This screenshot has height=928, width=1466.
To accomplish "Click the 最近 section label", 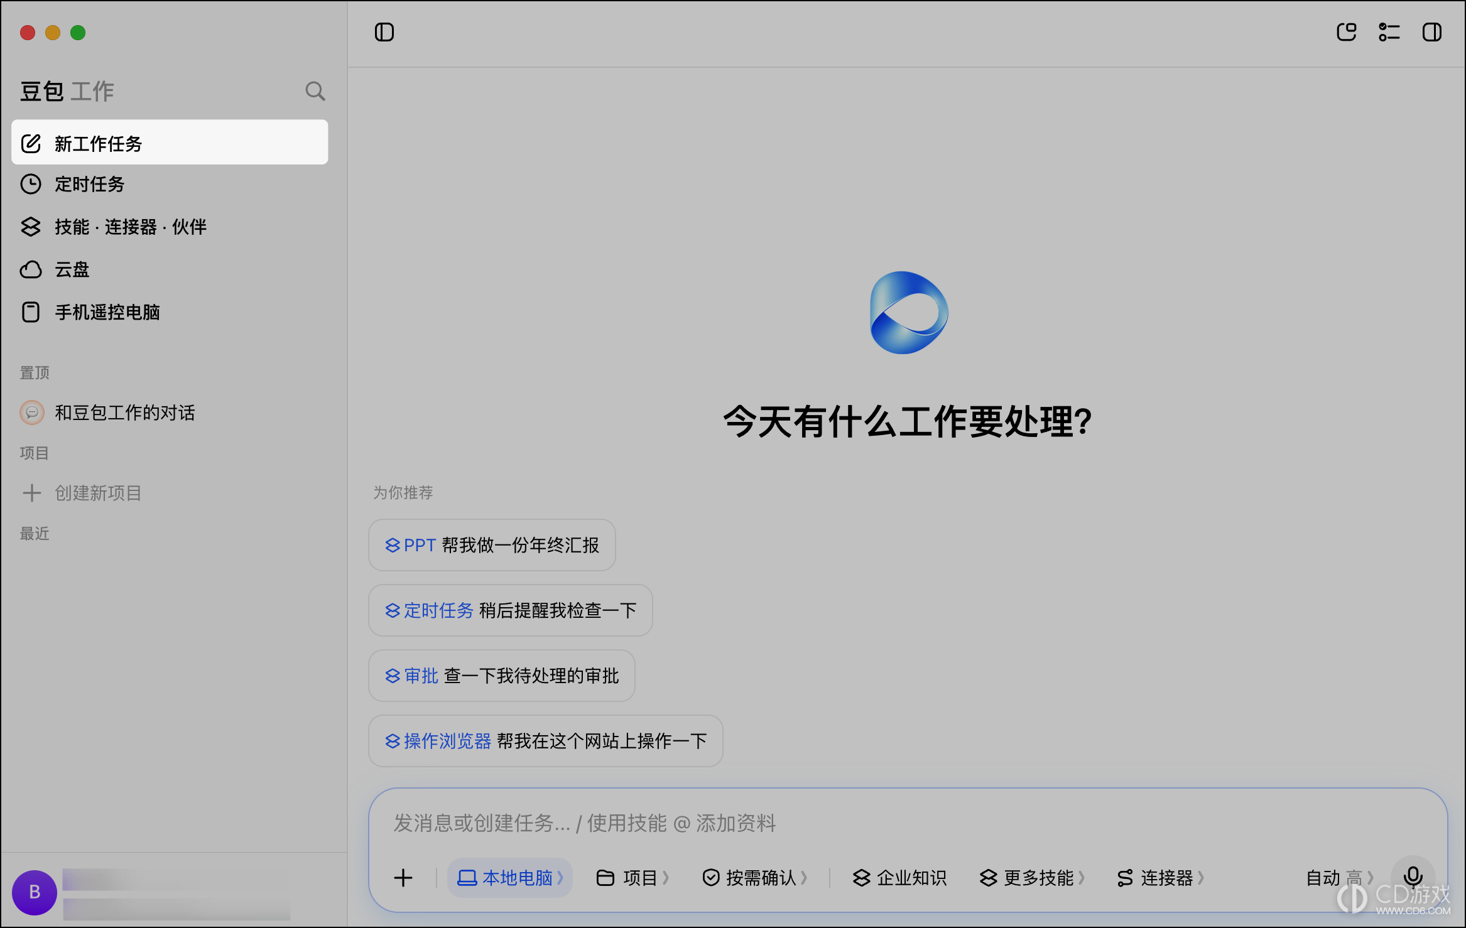I will click(x=35, y=534).
